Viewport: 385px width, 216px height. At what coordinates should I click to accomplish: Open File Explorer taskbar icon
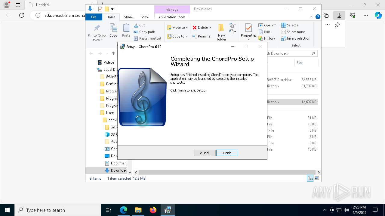point(138,210)
